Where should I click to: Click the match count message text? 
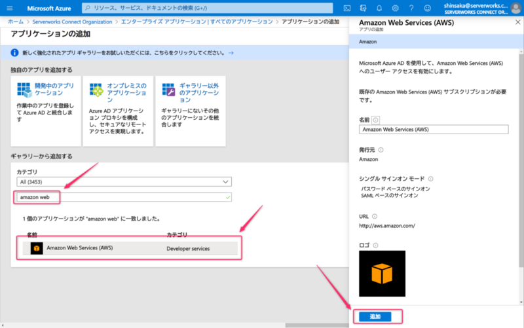92,219
